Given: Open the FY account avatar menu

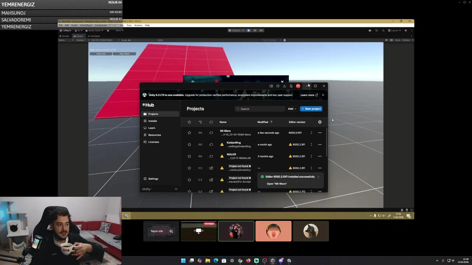Looking at the screenshot, I should pos(298,86).
